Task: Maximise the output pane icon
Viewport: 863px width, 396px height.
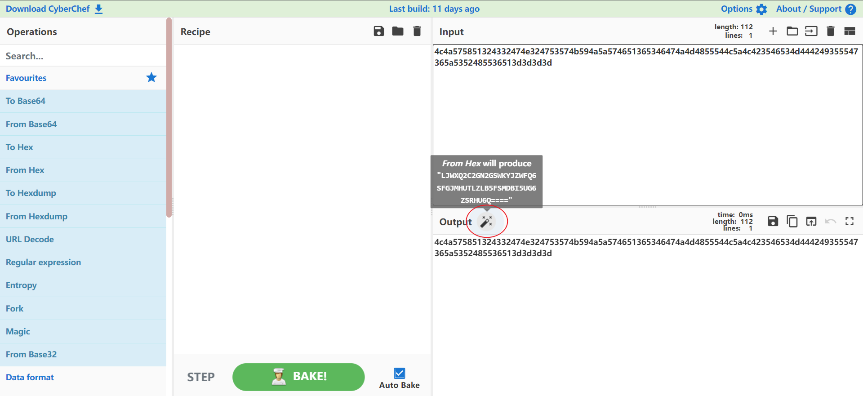Action: (850, 221)
